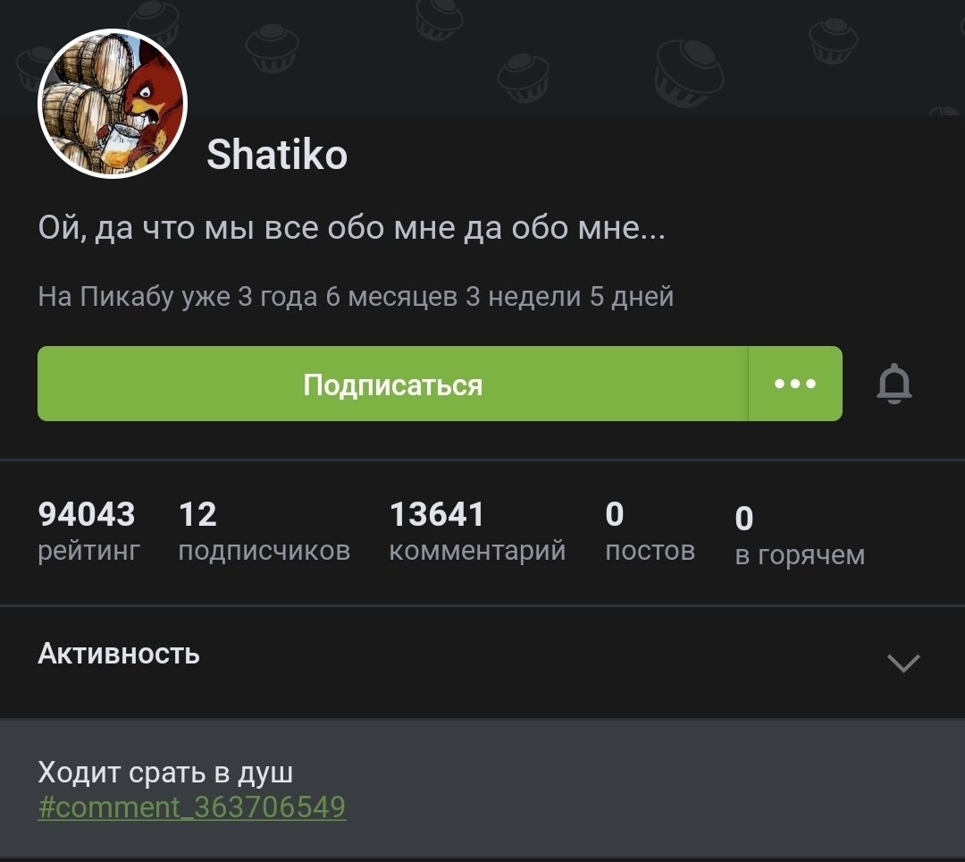Screen dimensions: 965x862
Task: Click the комментарий label under 13641
Action: 477,551
